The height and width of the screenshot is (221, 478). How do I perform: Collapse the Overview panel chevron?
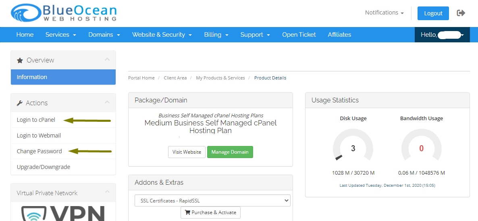pyautogui.click(x=107, y=60)
